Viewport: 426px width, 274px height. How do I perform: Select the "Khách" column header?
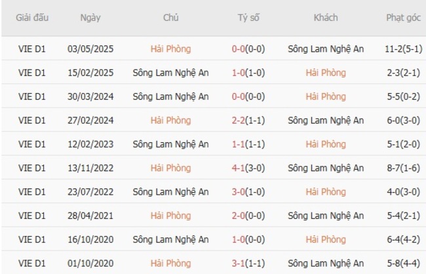(326, 18)
